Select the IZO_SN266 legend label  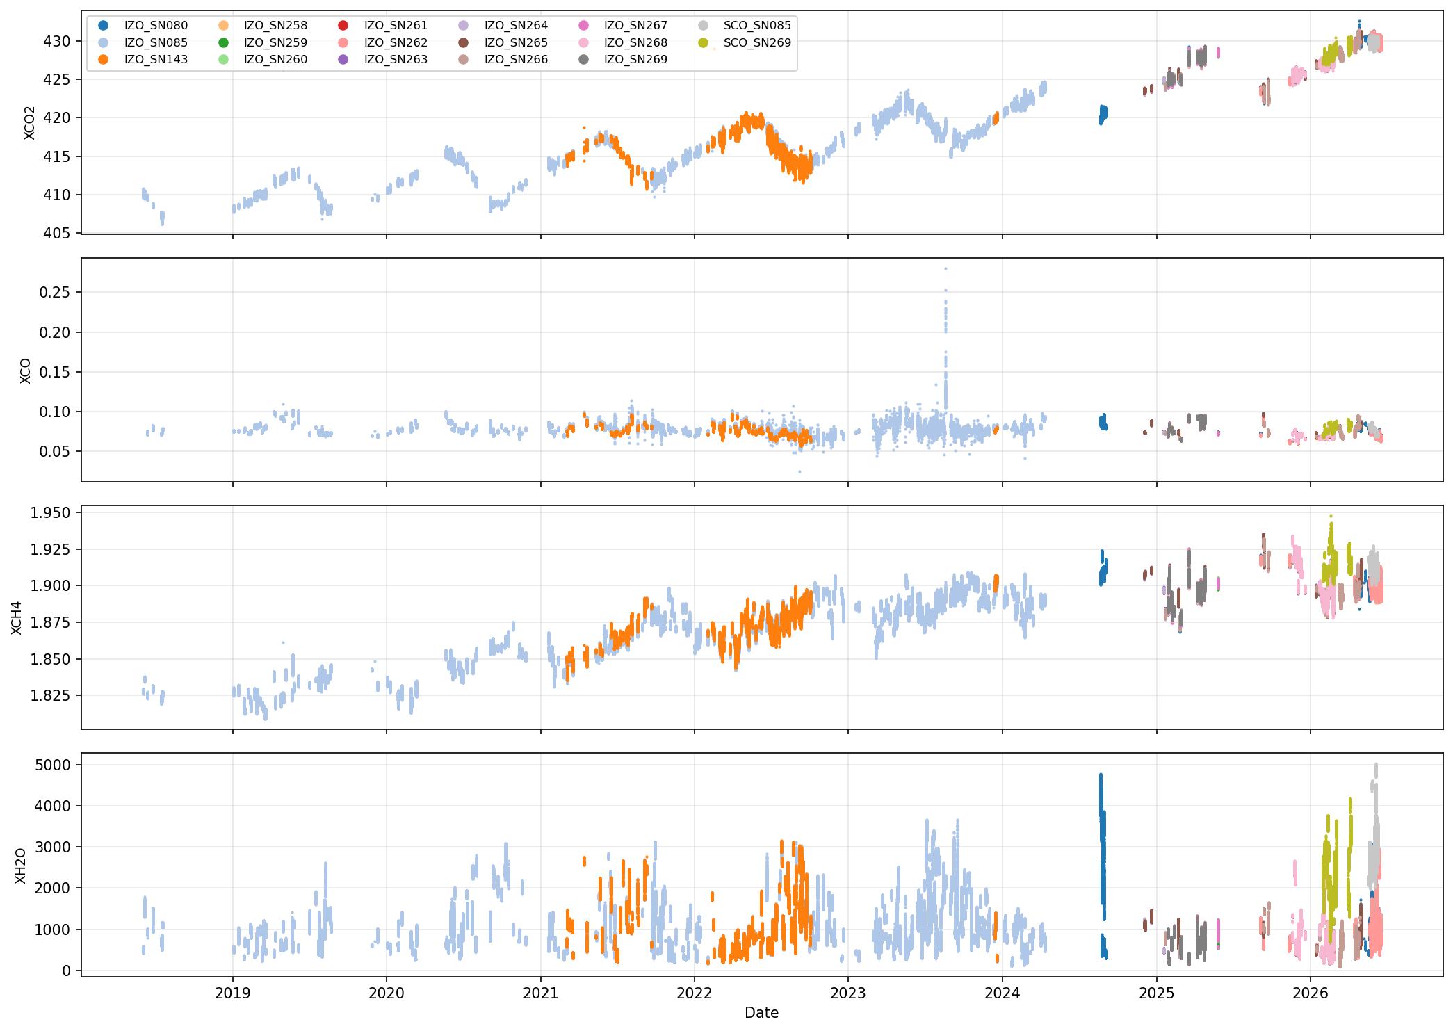[516, 60]
